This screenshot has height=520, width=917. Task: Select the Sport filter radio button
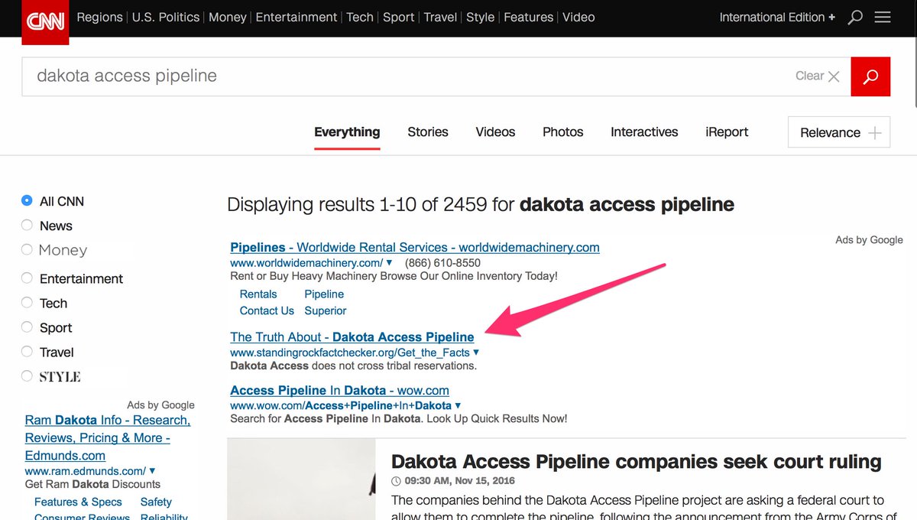click(27, 327)
